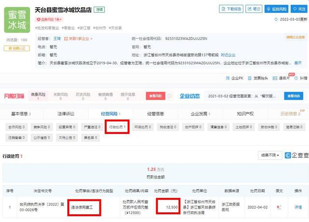Enable 监控风险 risk monitoring

[x=276, y=9]
